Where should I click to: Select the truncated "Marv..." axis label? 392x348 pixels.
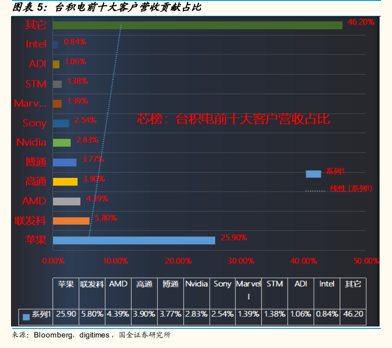[30, 103]
